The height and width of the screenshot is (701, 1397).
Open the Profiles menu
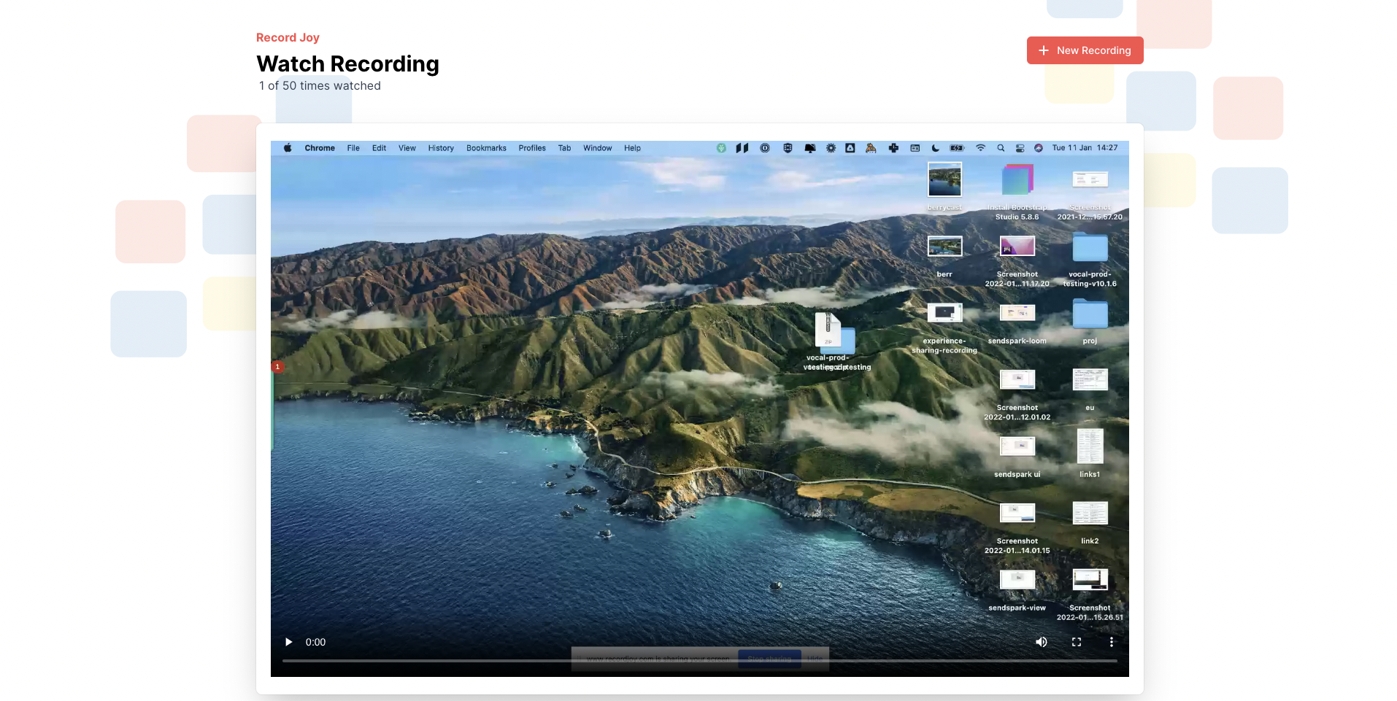tap(532, 148)
